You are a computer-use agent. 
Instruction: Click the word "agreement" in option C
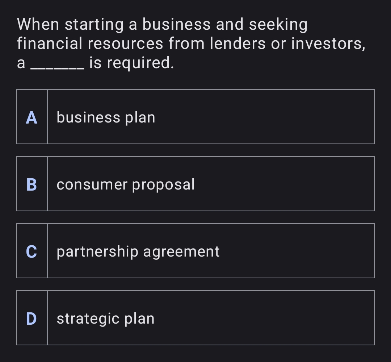pyautogui.click(x=181, y=251)
